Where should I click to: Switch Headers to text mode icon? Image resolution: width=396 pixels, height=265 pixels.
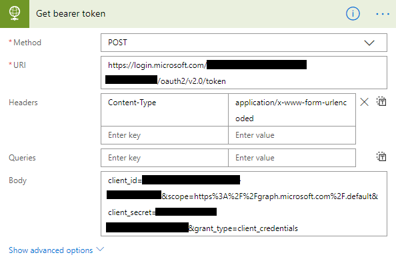pyautogui.click(x=381, y=101)
